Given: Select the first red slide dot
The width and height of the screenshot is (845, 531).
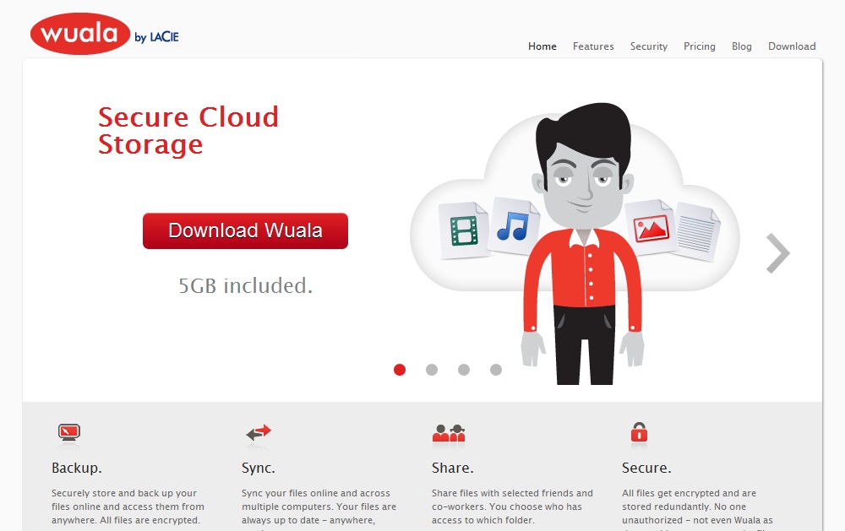Looking at the screenshot, I should 400,370.
